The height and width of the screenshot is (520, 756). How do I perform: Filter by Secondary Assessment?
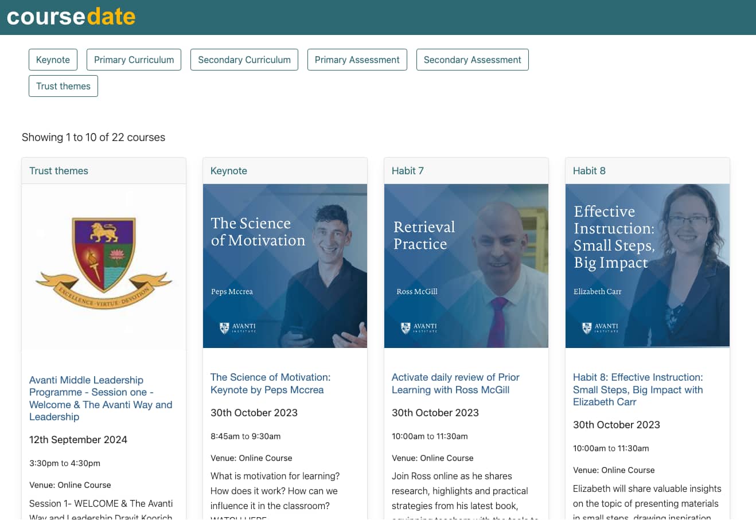[x=472, y=60]
